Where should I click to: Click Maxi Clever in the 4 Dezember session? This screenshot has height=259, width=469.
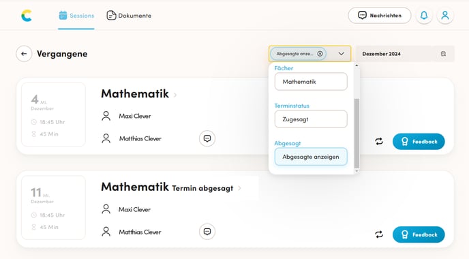tap(134, 116)
